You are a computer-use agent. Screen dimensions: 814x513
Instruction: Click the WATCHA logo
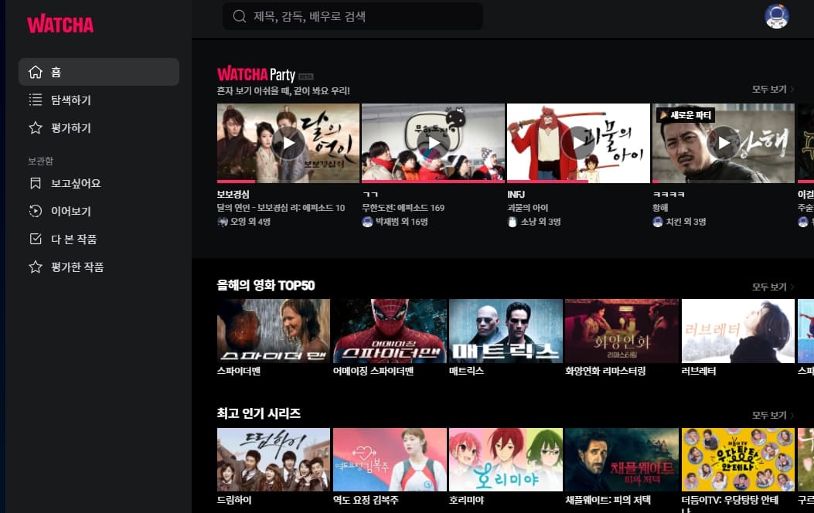(60, 25)
